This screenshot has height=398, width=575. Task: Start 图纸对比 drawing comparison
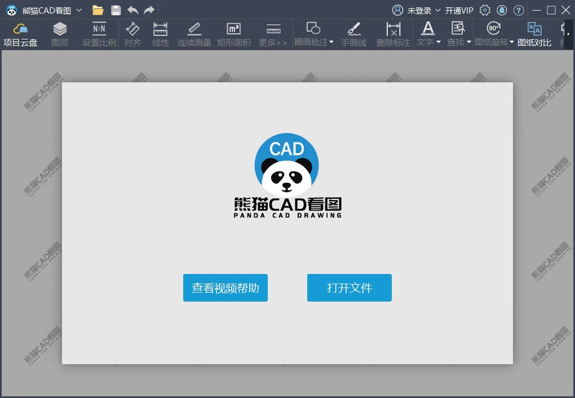(x=534, y=34)
